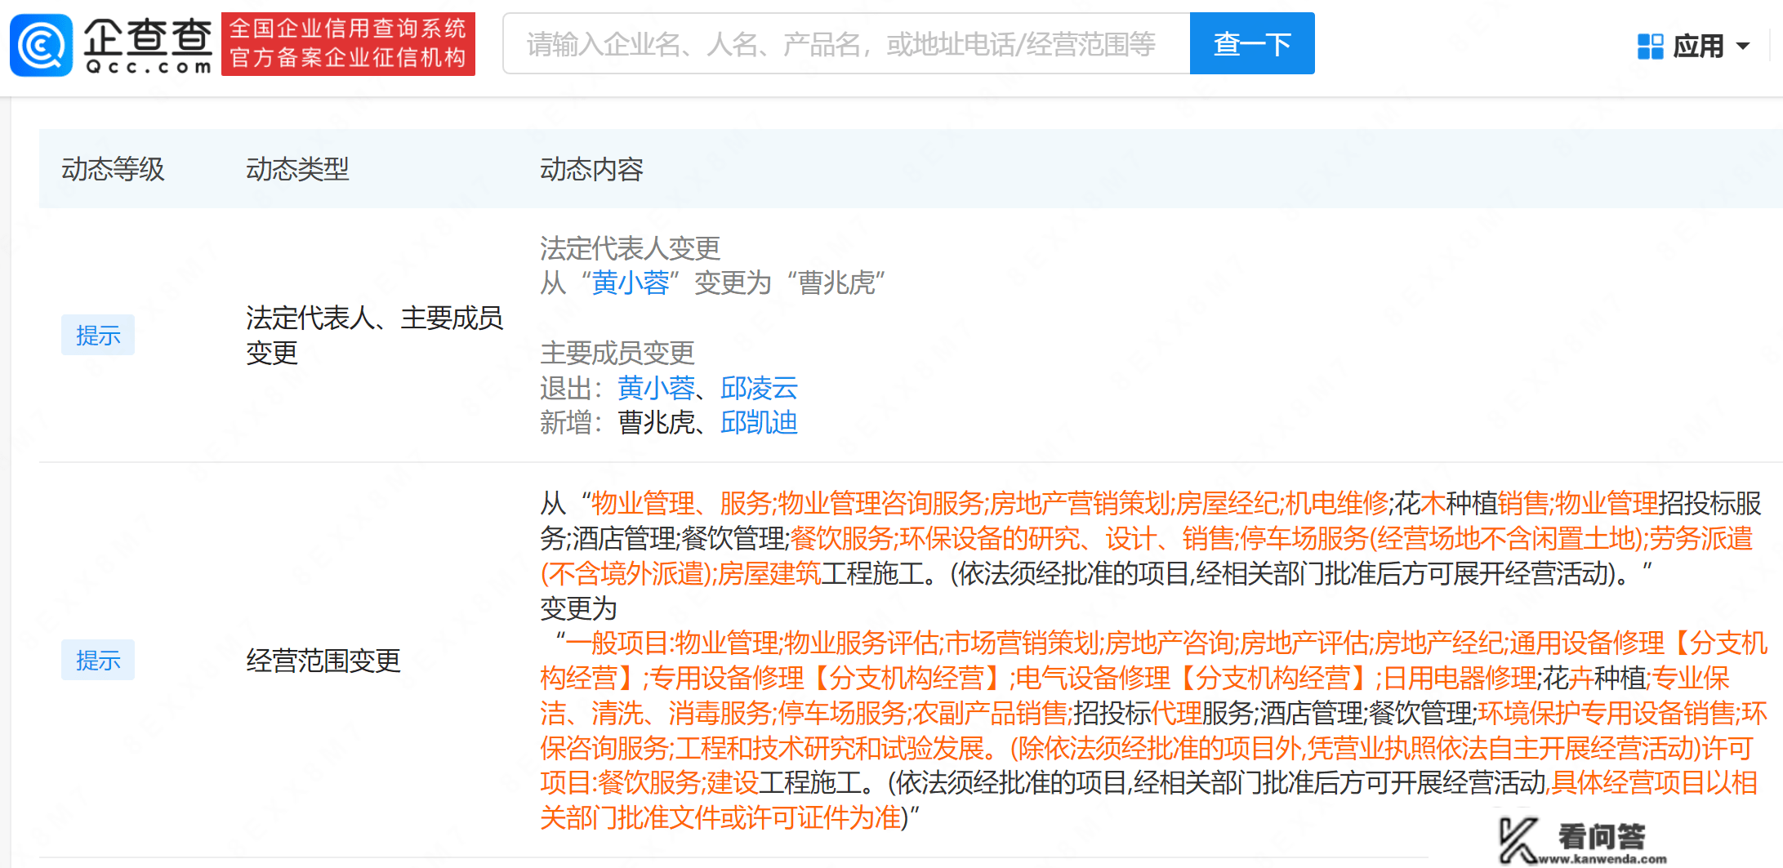1783x868 pixels.
Task: Open 黄小蓉 link in 法定代表人变更 line
Action: pyautogui.click(x=631, y=283)
